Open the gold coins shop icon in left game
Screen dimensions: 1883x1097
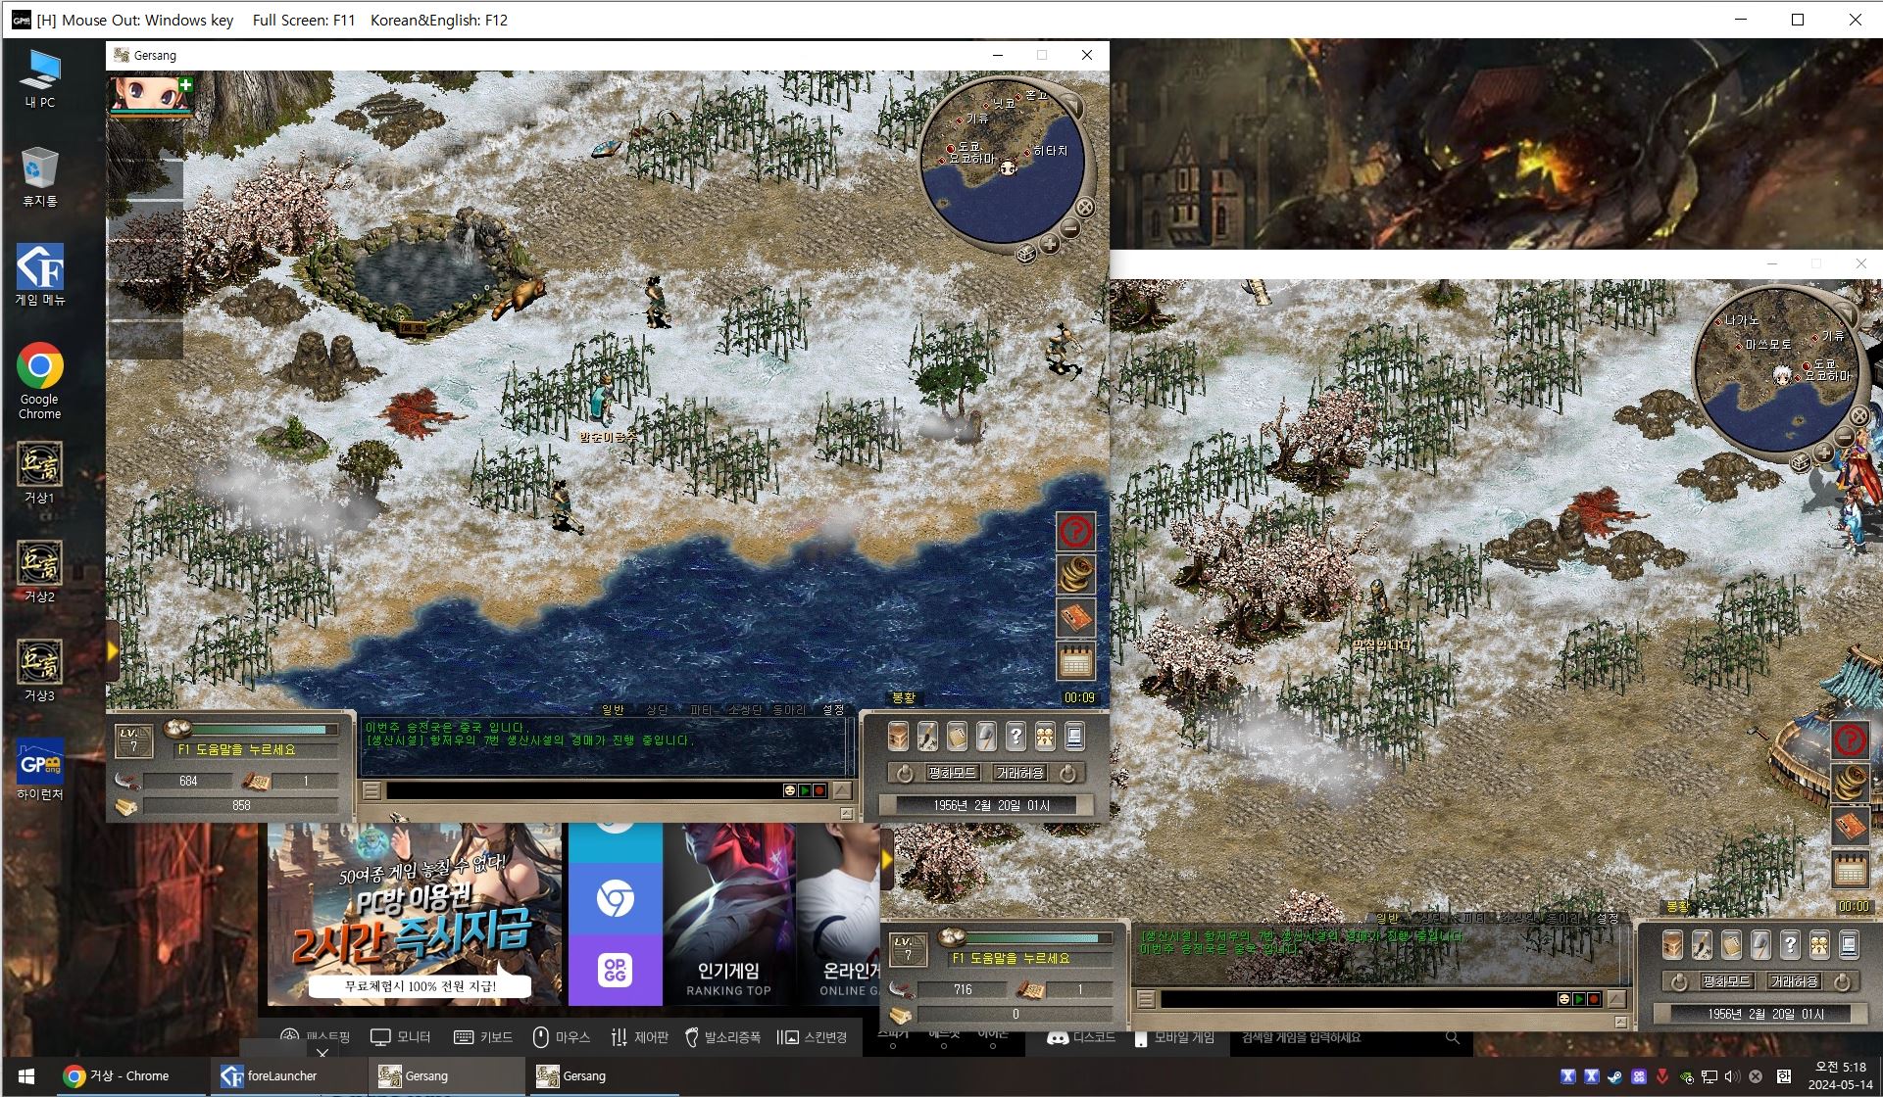pyautogui.click(x=1075, y=575)
